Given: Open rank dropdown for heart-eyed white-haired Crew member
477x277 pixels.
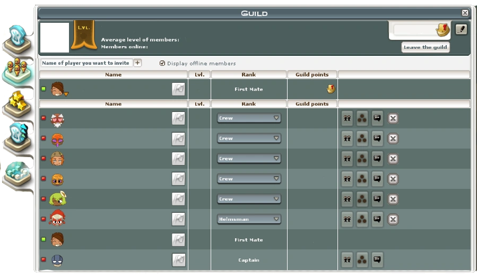Looking at the screenshot, I should click(249, 118).
